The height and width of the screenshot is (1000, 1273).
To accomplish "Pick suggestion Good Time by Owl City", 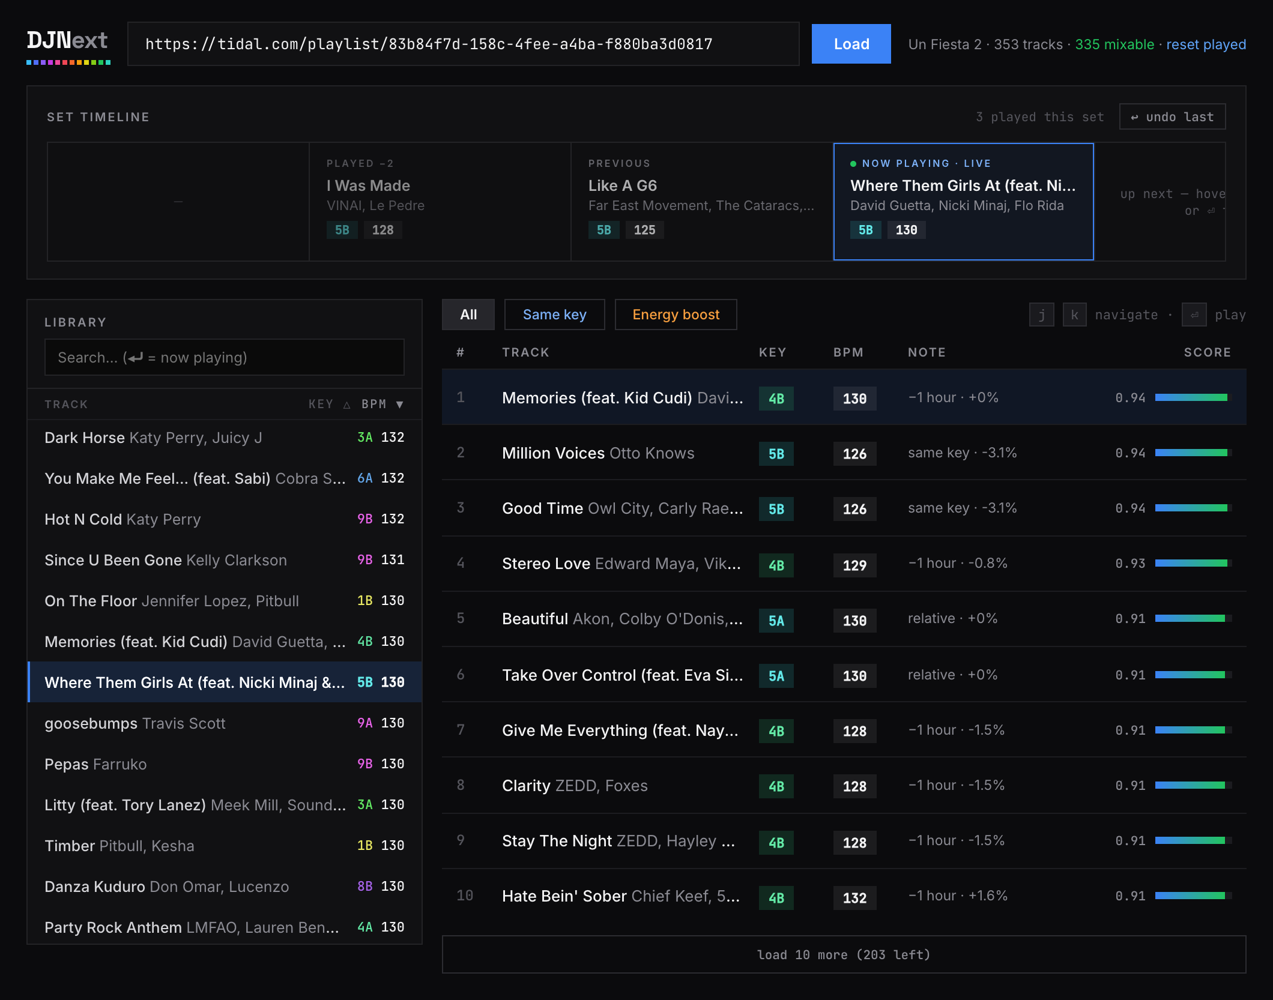I will coord(844,508).
